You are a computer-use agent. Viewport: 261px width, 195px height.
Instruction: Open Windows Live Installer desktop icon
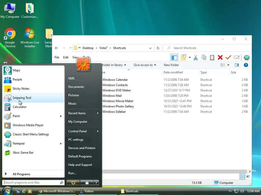[x=30, y=38]
